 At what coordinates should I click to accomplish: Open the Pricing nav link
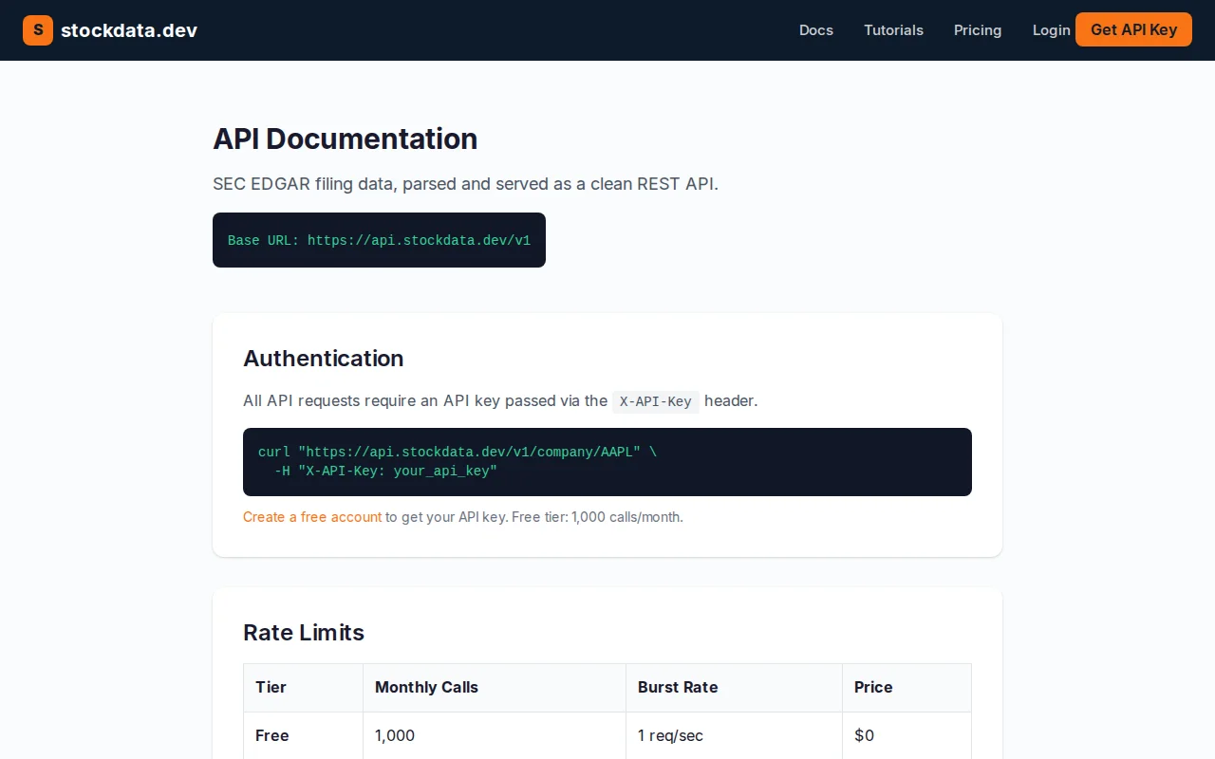[978, 30]
